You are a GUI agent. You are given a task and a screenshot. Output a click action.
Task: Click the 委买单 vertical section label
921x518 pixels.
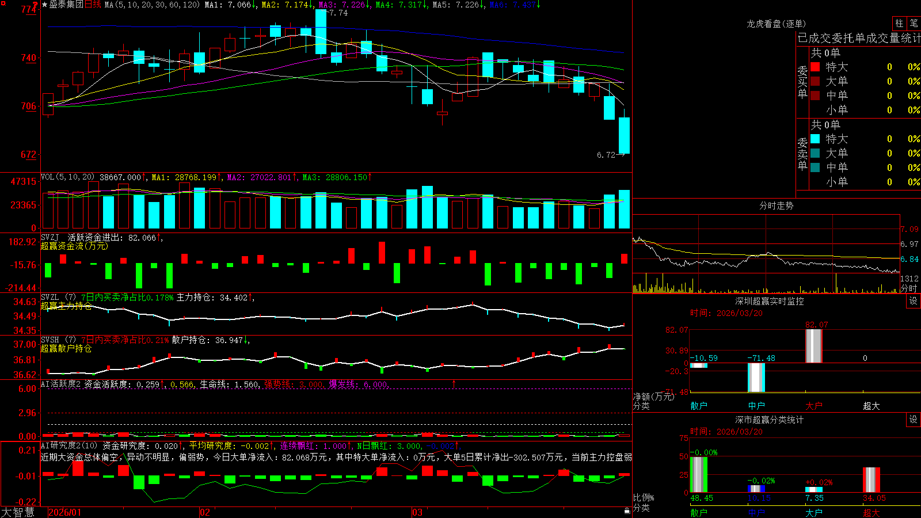[x=802, y=82]
